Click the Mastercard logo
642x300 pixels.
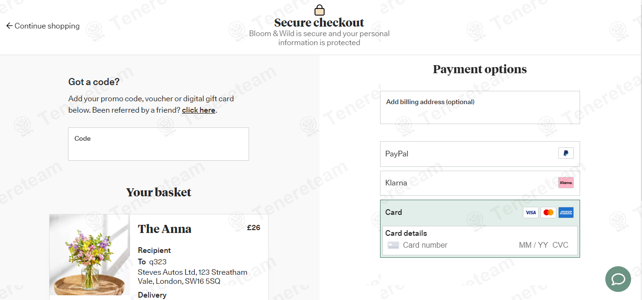tap(548, 213)
